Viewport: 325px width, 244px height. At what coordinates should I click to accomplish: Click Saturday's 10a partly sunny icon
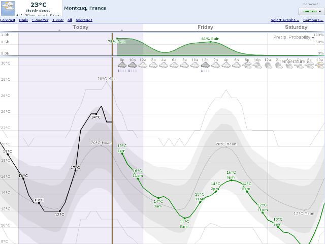pyautogui.click(x=319, y=65)
